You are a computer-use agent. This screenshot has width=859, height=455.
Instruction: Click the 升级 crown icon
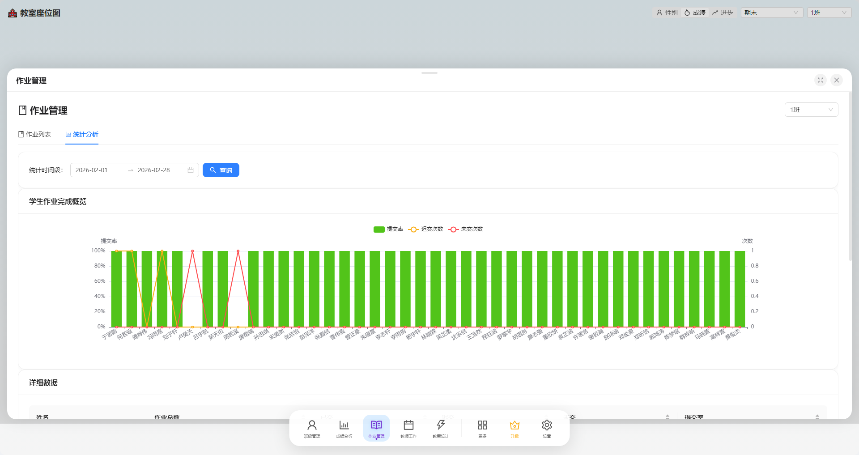click(515, 428)
